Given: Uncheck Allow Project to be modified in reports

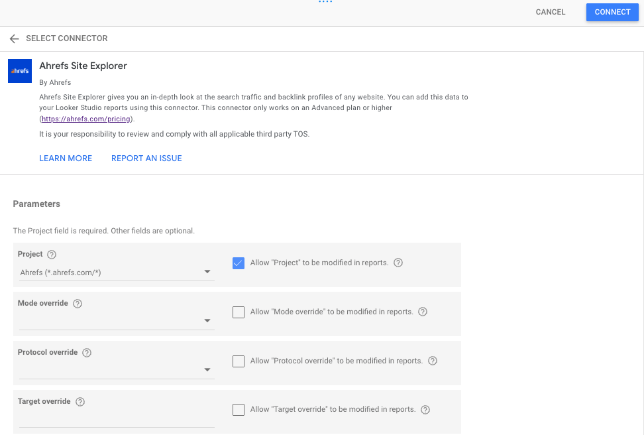Looking at the screenshot, I should pyautogui.click(x=238, y=263).
